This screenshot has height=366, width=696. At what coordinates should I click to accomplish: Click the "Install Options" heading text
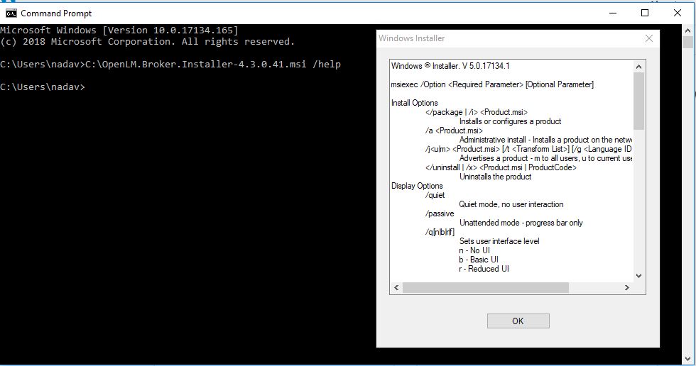tap(414, 103)
